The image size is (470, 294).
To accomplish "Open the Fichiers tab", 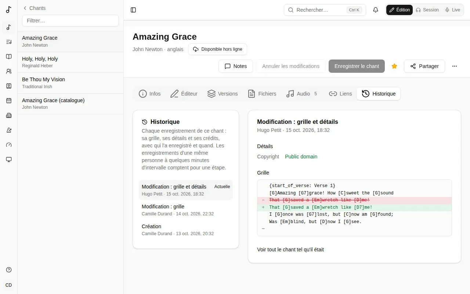I will [x=262, y=94].
